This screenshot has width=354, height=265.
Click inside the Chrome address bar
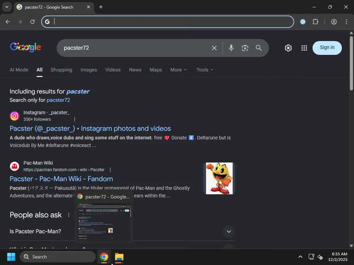coord(168,22)
